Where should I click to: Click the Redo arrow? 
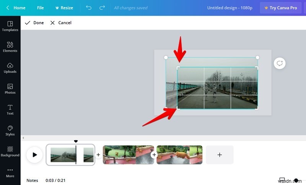[102, 8]
